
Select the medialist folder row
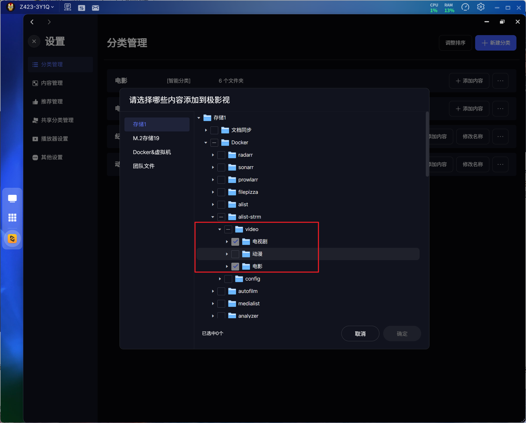(249, 304)
